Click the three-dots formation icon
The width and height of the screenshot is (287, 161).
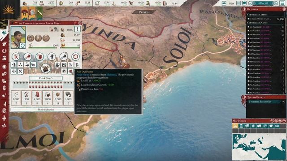[x=20, y=64]
